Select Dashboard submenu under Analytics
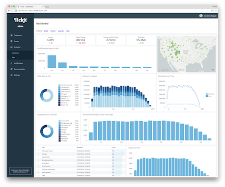225x187 pixels. pos(15,53)
